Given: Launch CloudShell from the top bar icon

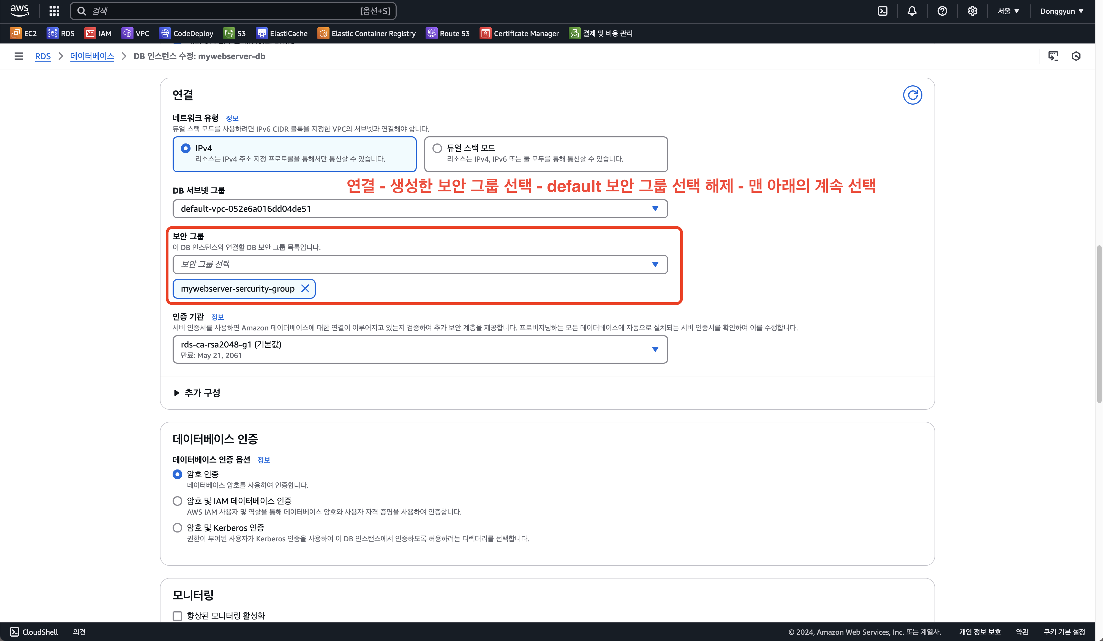Looking at the screenshot, I should click(883, 11).
